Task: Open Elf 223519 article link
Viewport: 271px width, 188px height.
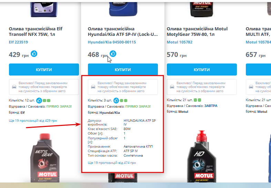Action: (18, 42)
